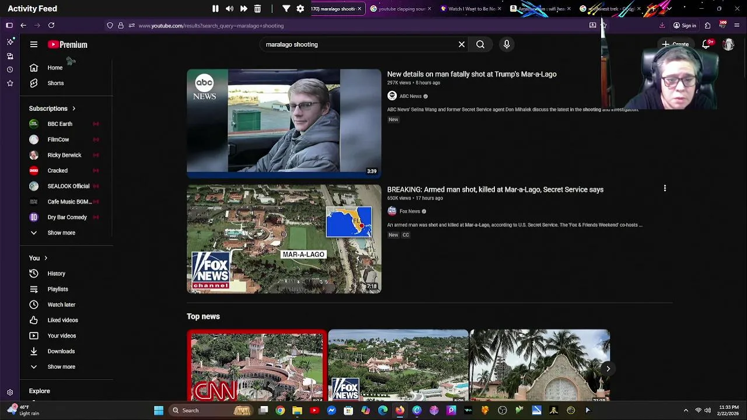Reload the current YouTube page

(x=51, y=26)
